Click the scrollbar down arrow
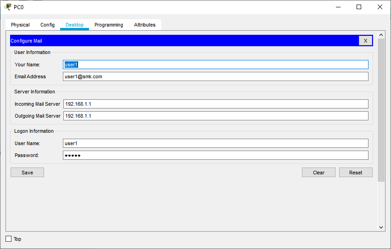The width and height of the screenshot is (391, 249). tap(381, 227)
